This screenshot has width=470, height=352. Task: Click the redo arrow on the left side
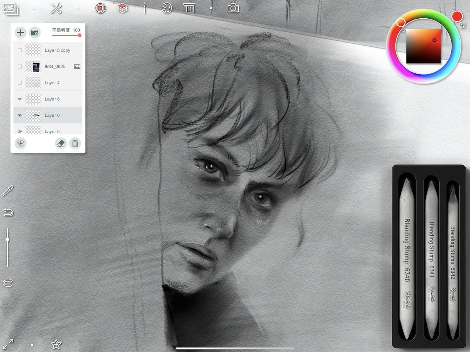pyautogui.click(x=8, y=283)
